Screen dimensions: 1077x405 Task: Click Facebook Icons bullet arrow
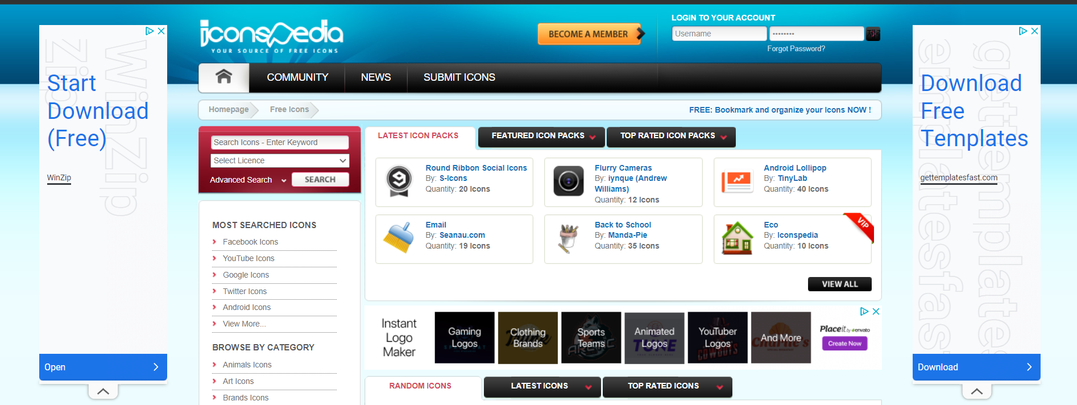(x=214, y=242)
